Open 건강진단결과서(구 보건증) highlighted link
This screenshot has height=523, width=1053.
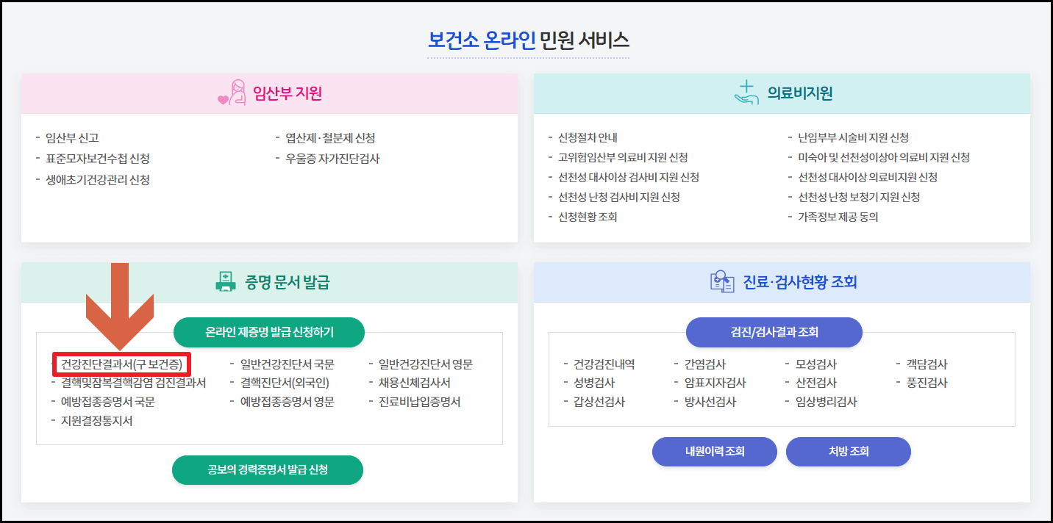point(122,363)
